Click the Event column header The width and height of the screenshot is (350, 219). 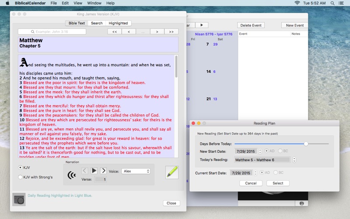pos(264,34)
